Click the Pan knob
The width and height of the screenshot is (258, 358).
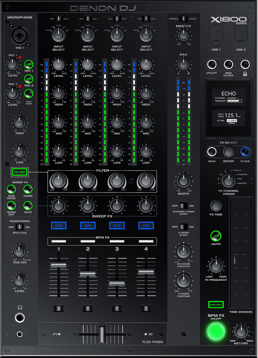point(184,64)
